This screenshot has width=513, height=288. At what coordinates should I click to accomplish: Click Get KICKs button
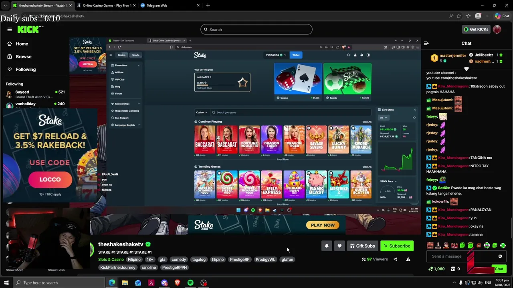pyautogui.click(x=476, y=29)
